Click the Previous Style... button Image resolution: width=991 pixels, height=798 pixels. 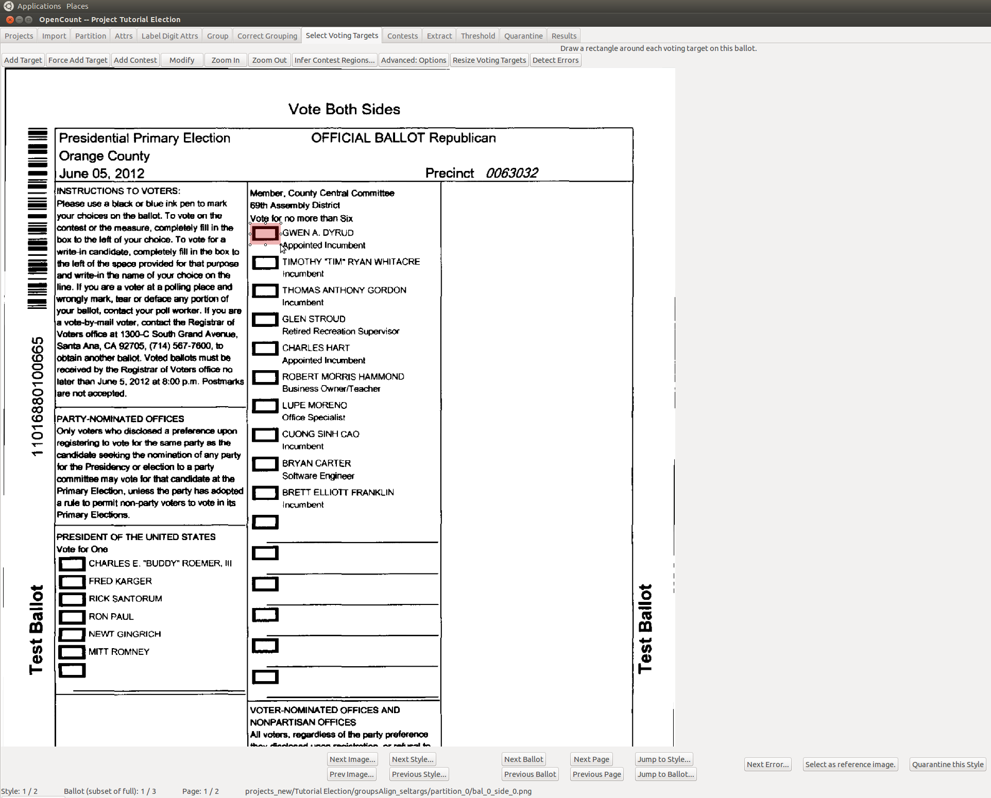click(419, 774)
